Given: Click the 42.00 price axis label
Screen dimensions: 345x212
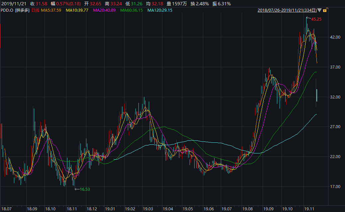Looking at the screenshot, I should coord(335,37).
